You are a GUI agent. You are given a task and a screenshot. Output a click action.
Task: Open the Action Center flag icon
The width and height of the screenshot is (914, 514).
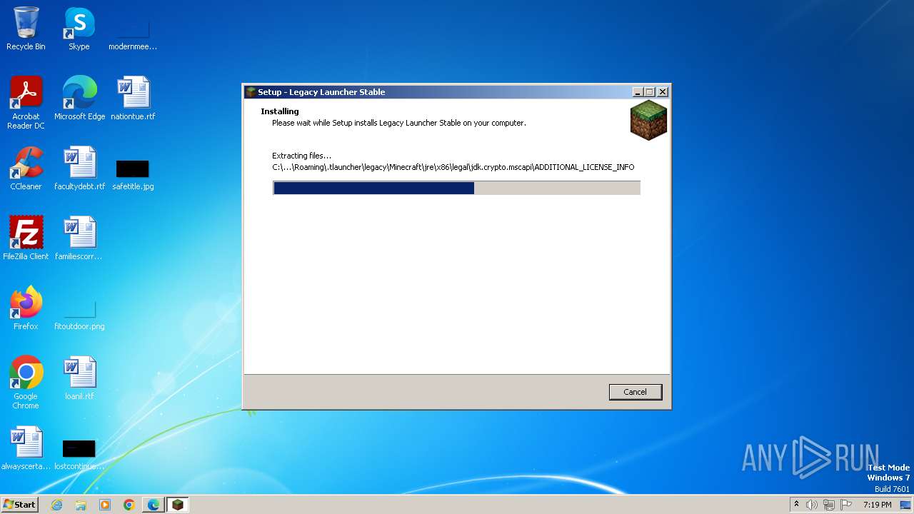846,505
